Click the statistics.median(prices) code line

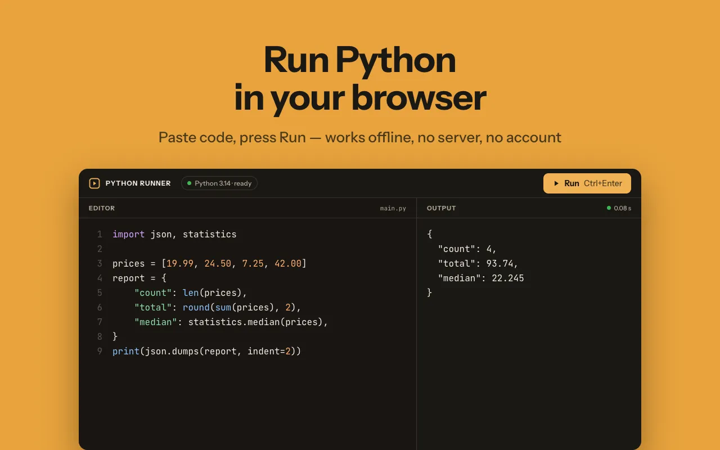click(231, 322)
